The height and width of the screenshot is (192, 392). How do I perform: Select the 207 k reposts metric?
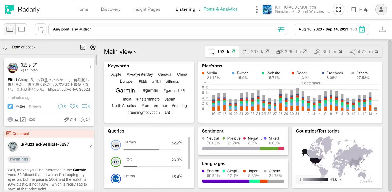256,51
